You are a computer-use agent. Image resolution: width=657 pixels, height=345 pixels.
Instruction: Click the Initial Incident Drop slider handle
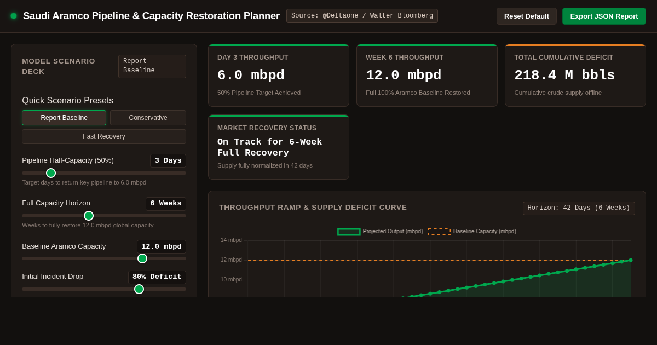click(139, 289)
